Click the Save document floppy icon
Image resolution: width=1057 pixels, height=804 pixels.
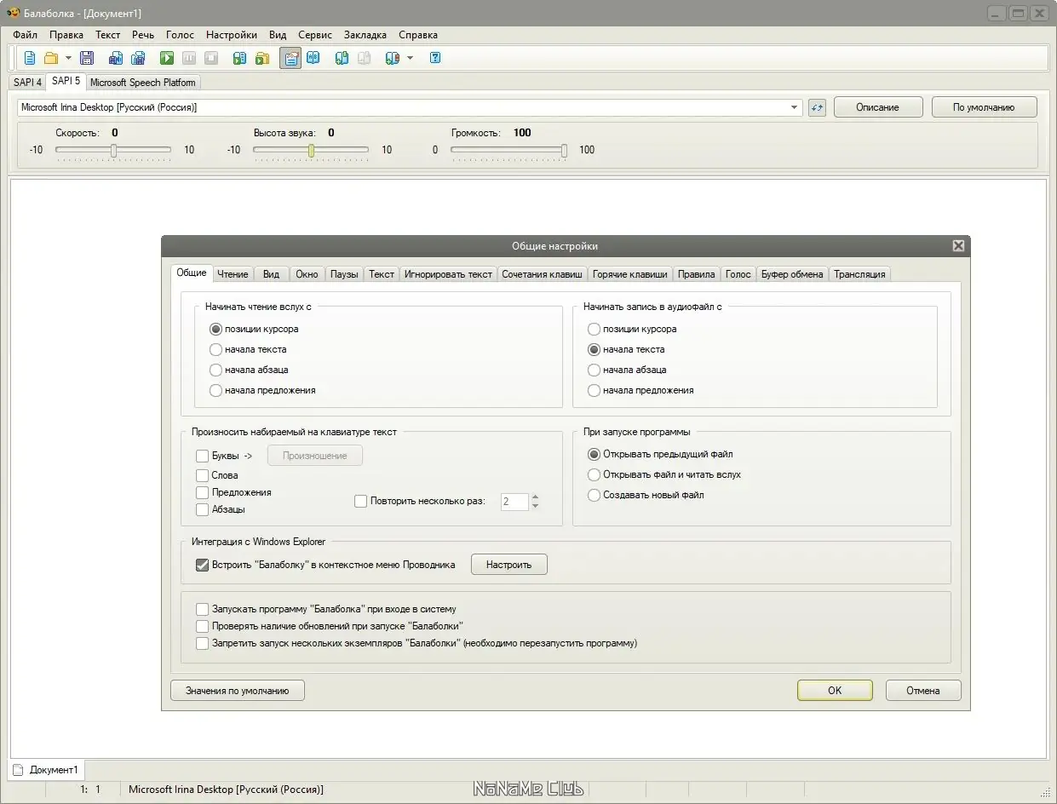tap(87, 58)
